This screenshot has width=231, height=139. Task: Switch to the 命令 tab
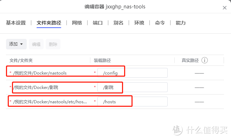tap(160, 23)
